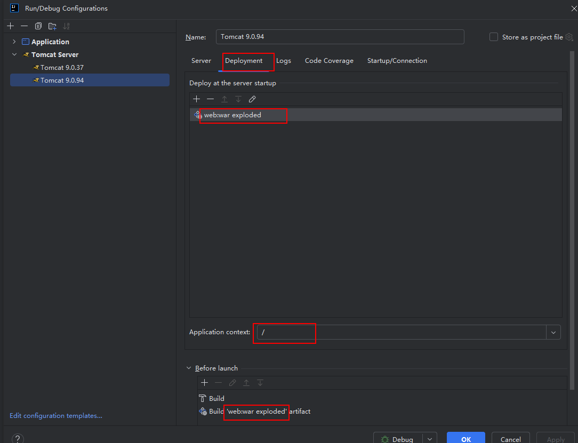The image size is (578, 443).
Task: Open project file storage settings gear
Action: [569, 37]
